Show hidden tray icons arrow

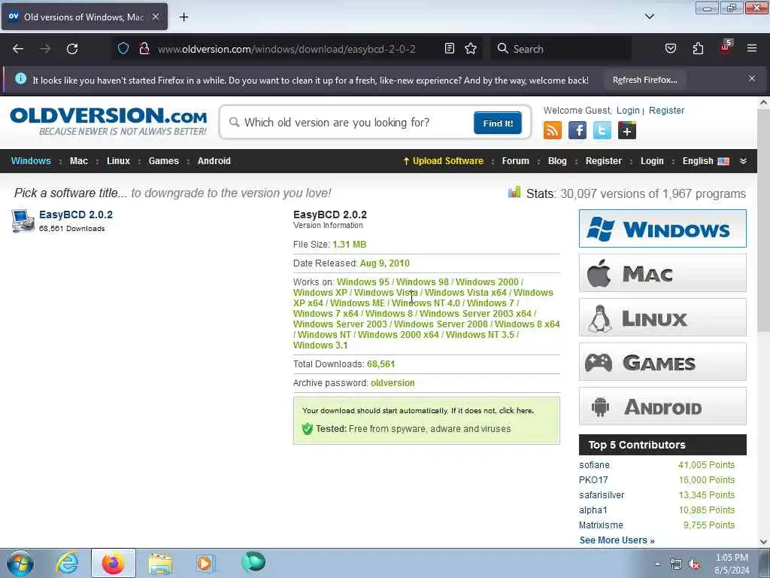pyautogui.click(x=657, y=564)
